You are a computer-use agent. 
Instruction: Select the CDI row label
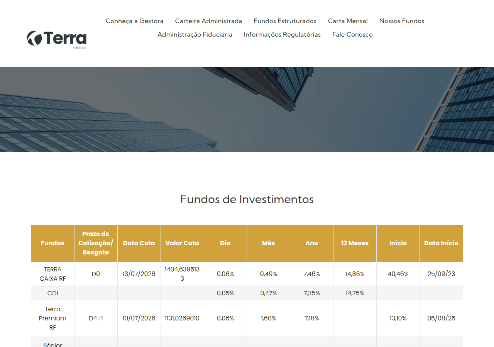click(52, 293)
